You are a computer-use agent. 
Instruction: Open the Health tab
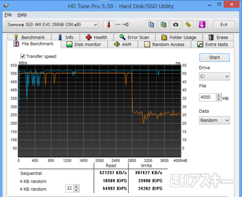97,37
